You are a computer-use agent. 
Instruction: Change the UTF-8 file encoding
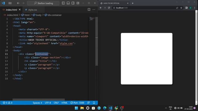48,103
